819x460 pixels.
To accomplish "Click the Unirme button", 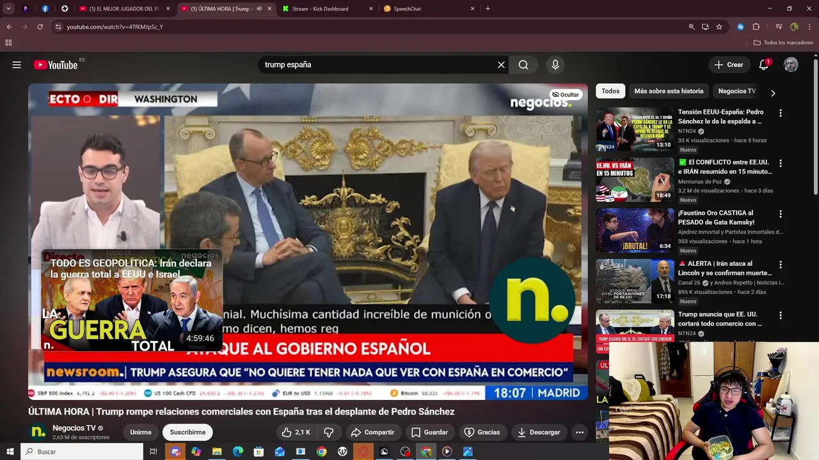I will point(141,432).
